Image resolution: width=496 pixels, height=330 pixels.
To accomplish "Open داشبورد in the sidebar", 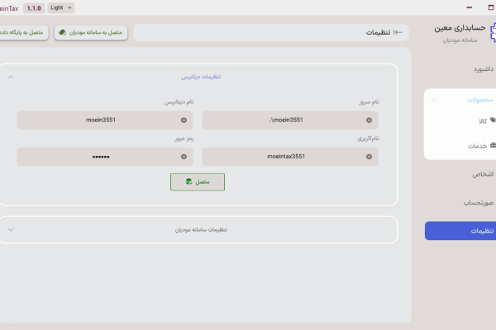I will coord(484,68).
